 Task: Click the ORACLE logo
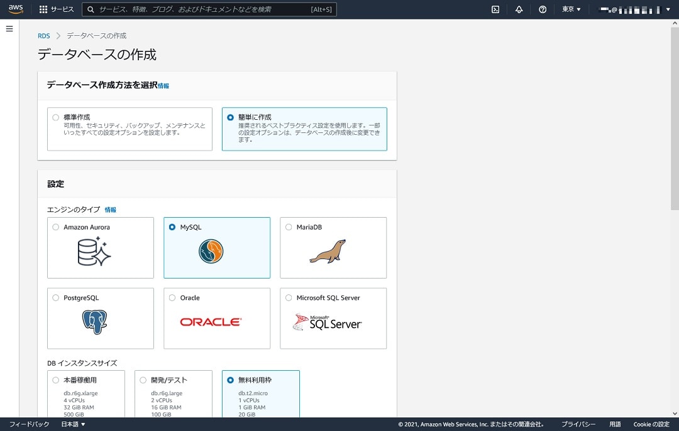[x=211, y=322]
